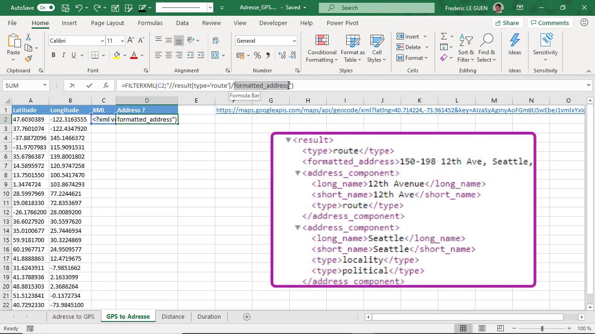The width and height of the screenshot is (595, 334).
Task: Toggle Wrap Text button
Action: 215,41
